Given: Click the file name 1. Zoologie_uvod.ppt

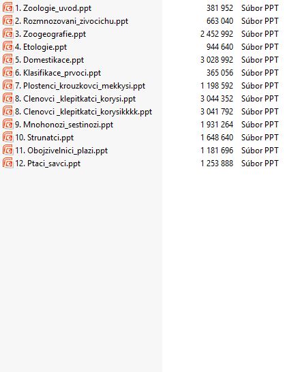Looking at the screenshot, I should pos(53,8).
